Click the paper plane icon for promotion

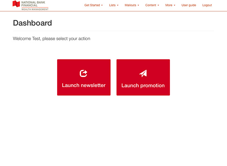click(x=143, y=73)
